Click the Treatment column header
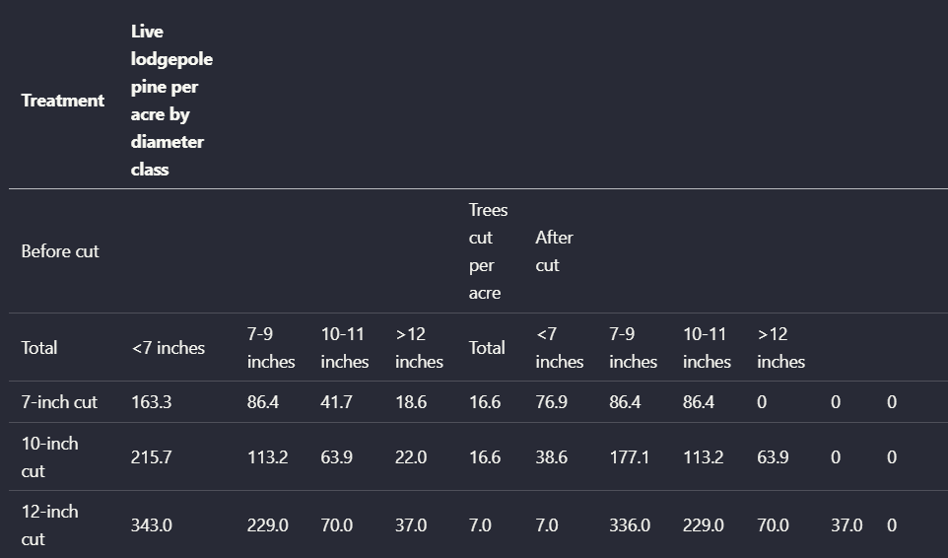 click(63, 101)
